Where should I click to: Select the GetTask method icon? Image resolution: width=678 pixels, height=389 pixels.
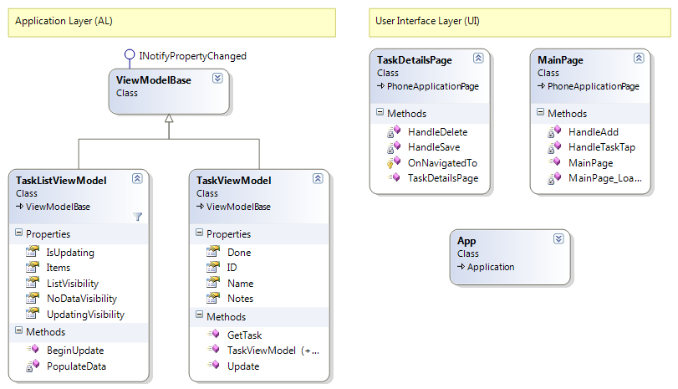(213, 335)
